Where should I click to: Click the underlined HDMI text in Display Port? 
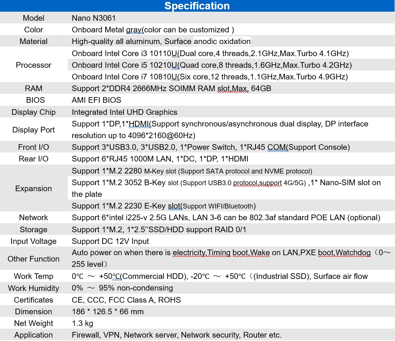[139, 124]
